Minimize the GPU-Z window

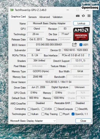[x=68, y=10]
